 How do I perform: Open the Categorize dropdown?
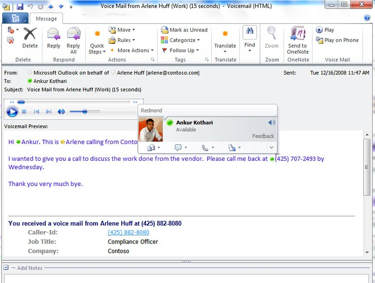[180, 40]
